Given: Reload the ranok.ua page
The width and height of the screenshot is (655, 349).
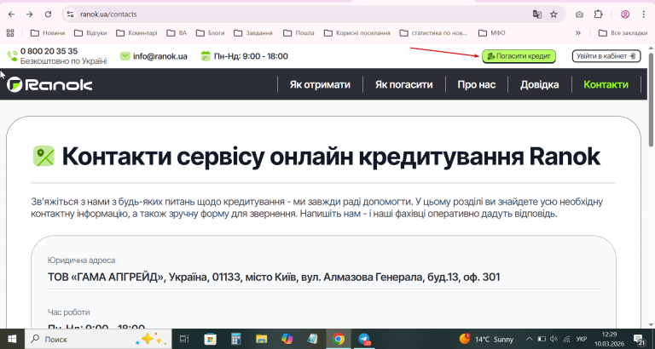Looking at the screenshot, I should (48, 14).
